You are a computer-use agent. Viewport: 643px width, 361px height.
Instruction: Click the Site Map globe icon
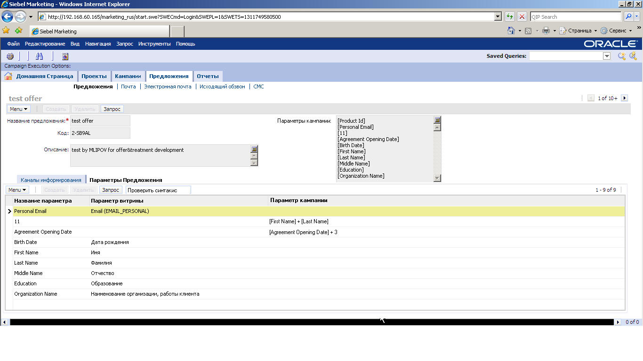point(10,56)
